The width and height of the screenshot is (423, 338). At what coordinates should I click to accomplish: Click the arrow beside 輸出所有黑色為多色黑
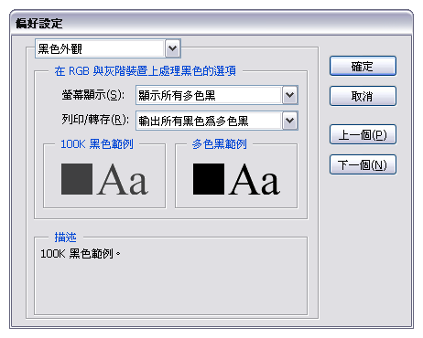pyautogui.click(x=289, y=121)
